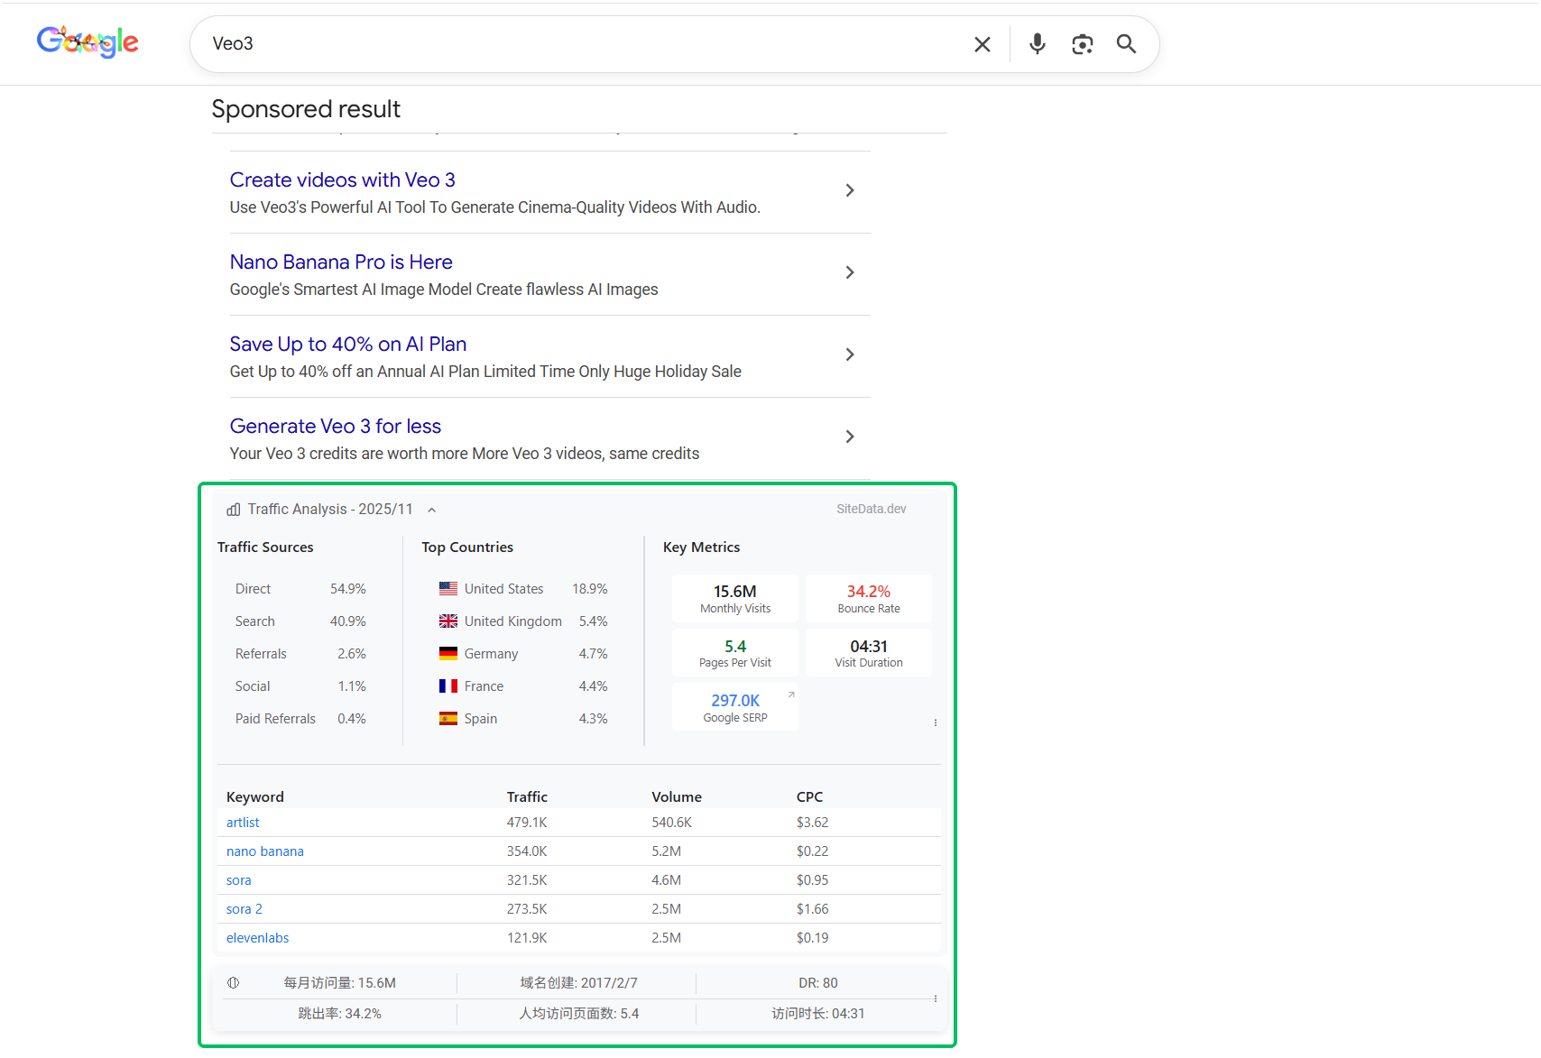Click the elevenlabs keyword link

tap(258, 938)
